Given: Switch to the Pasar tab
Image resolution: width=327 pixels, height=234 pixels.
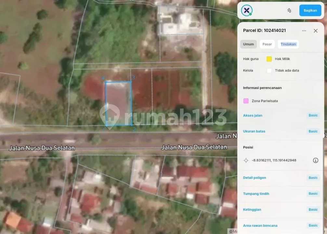Looking at the screenshot, I should pyautogui.click(x=267, y=44).
